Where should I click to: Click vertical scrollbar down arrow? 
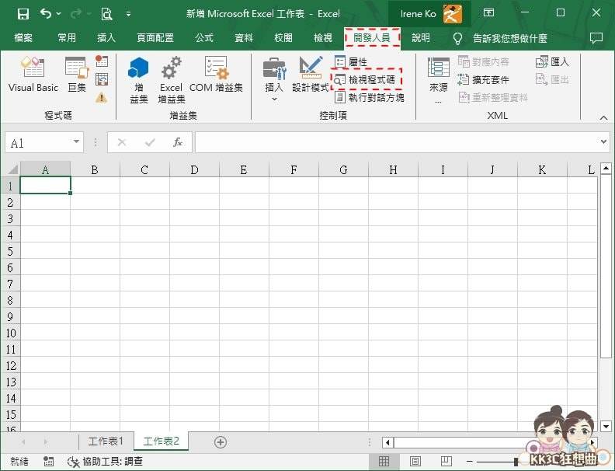[x=606, y=426]
